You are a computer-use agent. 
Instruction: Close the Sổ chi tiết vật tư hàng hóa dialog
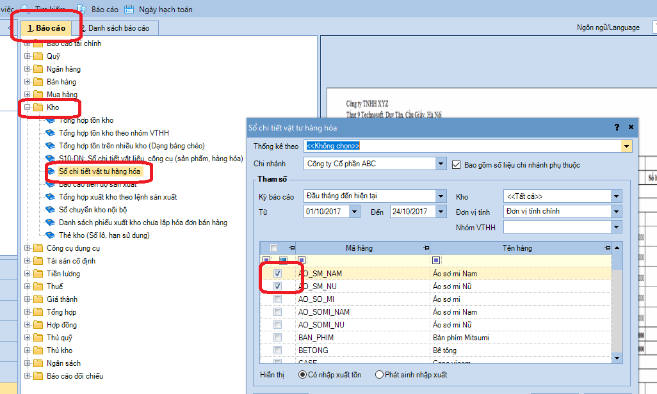point(631,127)
